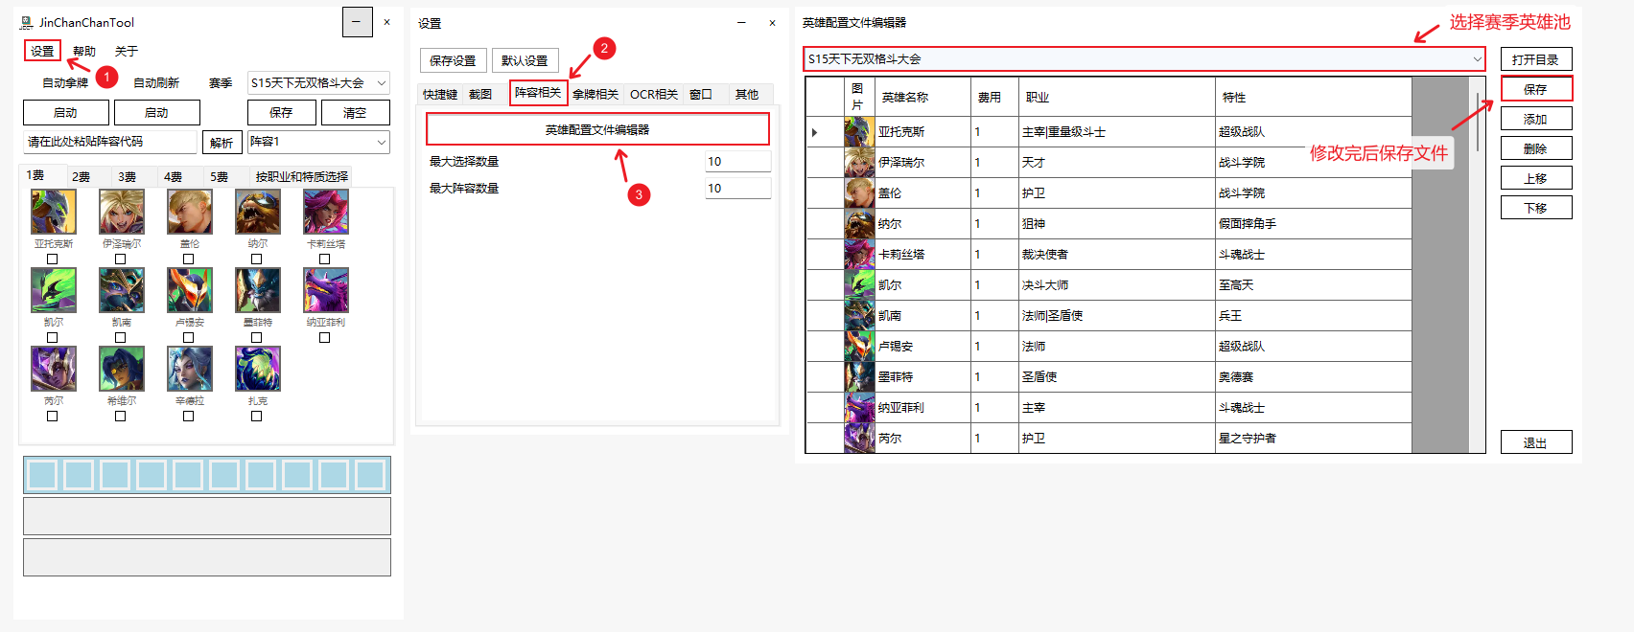Select the 凯尔 hero portrait in main window
This screenshot has width=1634, height=632.
54,290
